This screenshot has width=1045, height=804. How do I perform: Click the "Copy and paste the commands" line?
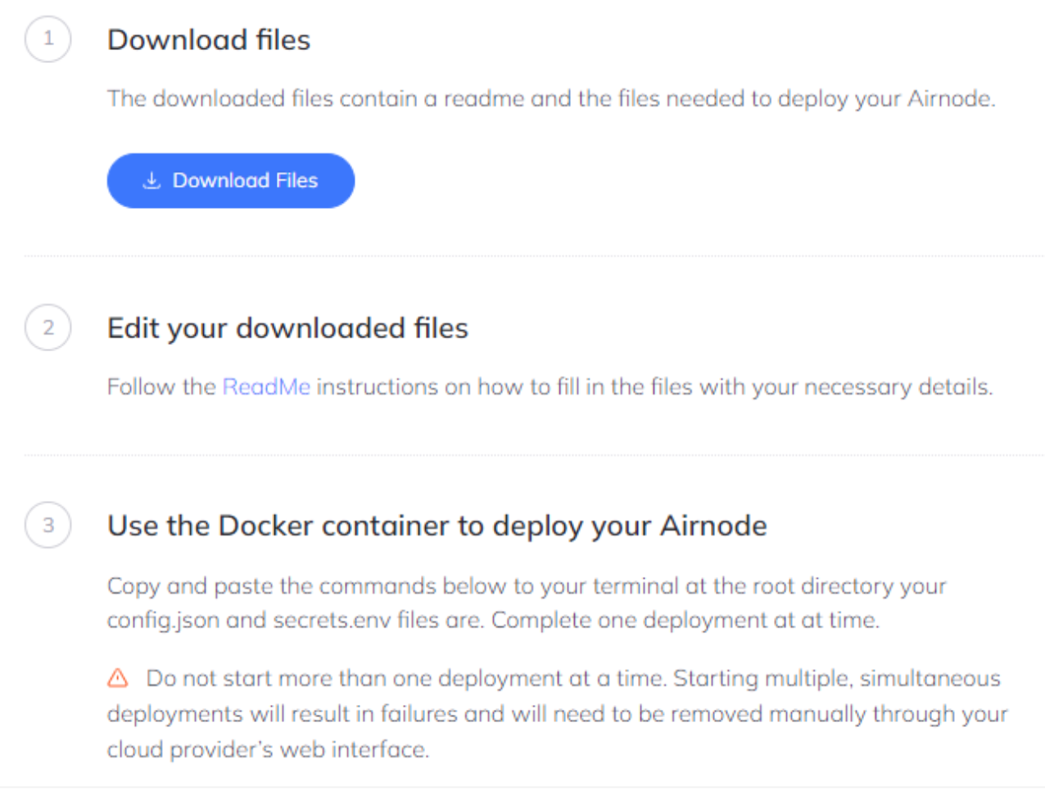tap(526, 586)
